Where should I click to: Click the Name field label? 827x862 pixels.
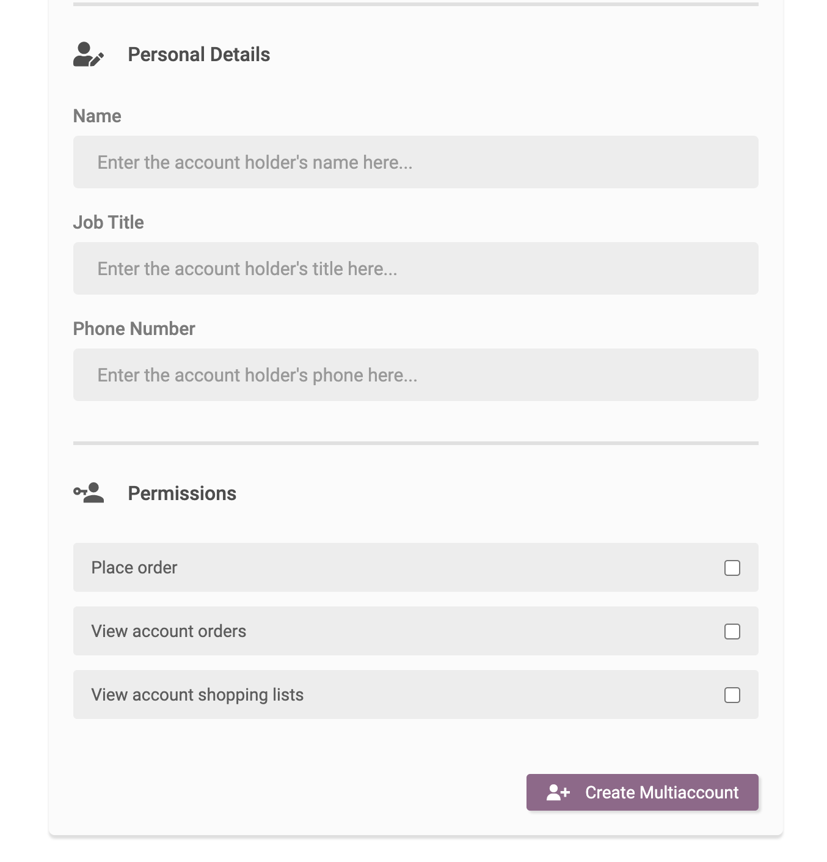(x=97, y=116)
